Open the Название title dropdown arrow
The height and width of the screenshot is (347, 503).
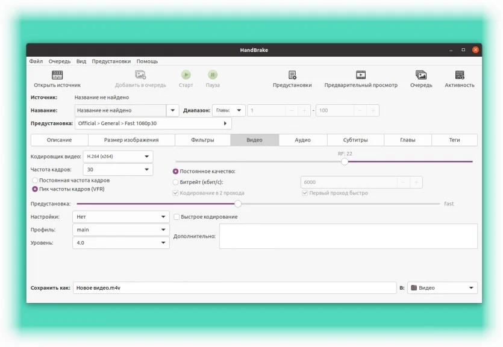pyautogui.click(x=172, y=110)
